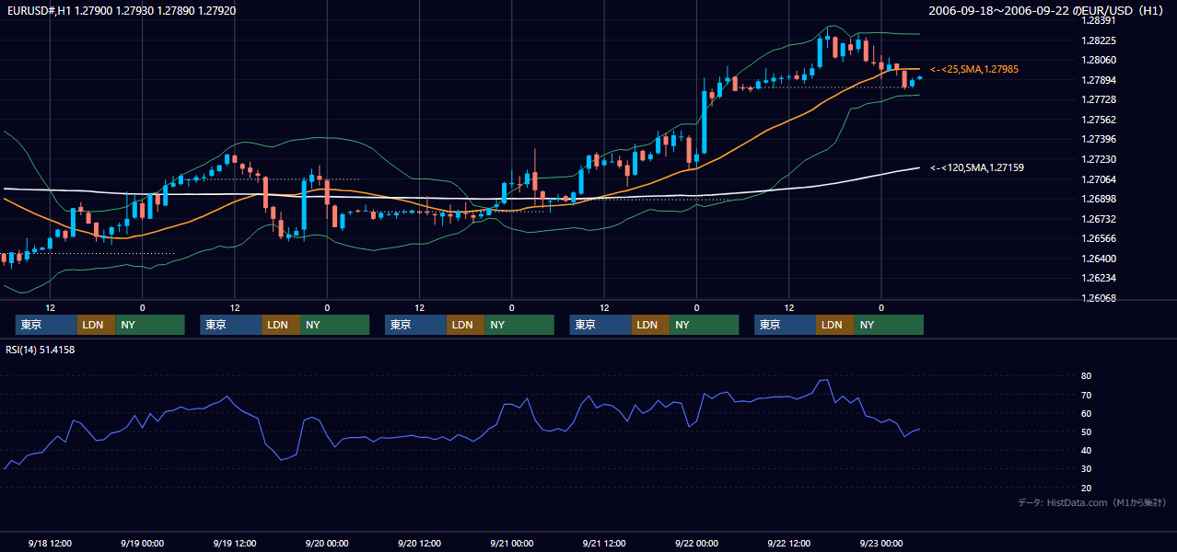The width and height of the screenshot is (1177, 552).
Task: Select the 9/19 12:00 time axis label
Action: (235, 543)
